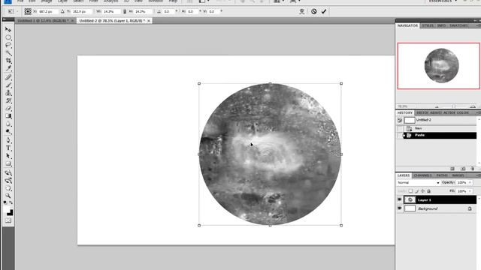Screen dimensions: 481x270
Task: Select the Magic Wand tool
Action: (8, 53)
